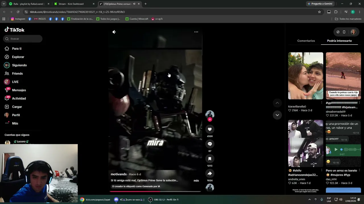This screenshot has width=364, height=204.
Task: Open the Cuenta | Minecraft bookmark
Action: [x=137, y=19]
